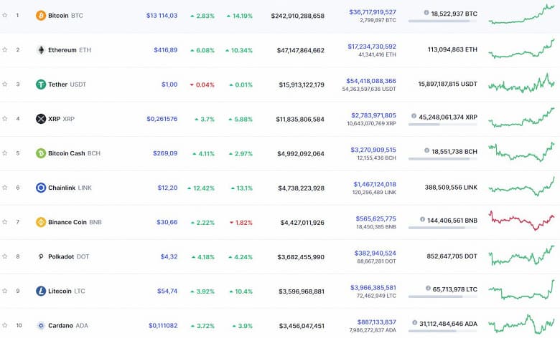
Task: Favorite Chainlink with its star
Action: [x=4, y=188]
